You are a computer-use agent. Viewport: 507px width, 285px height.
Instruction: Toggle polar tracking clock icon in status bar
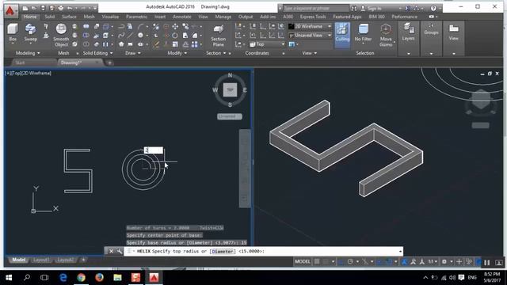click(x=350, y=262)
